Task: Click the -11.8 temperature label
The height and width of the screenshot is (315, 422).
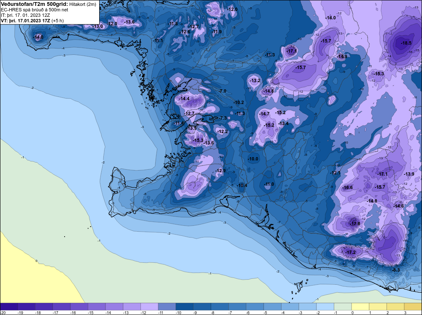Action: click(173, 24)
